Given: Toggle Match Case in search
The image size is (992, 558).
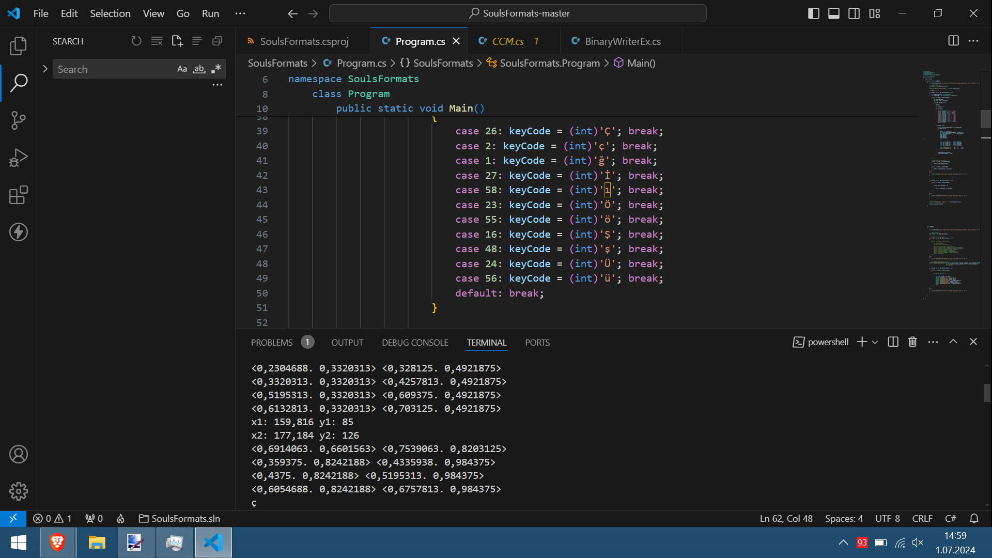Looking at the screenshot, I should 182,69.
